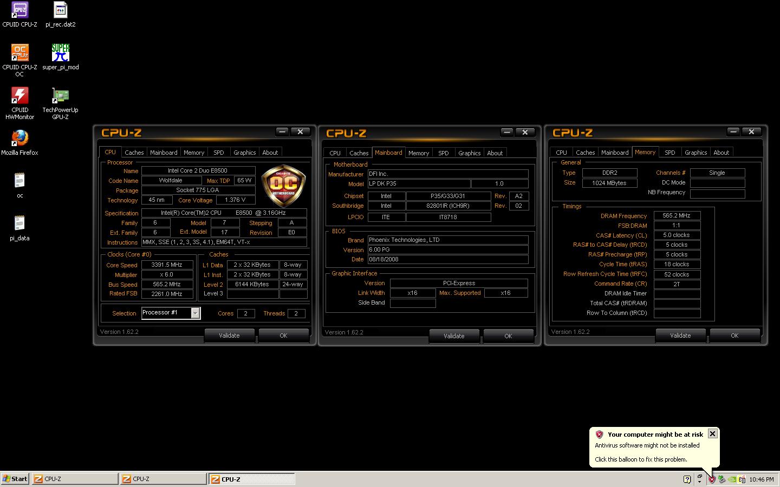Switch to Caches tab in left CPU-Z window
Screen dimensions: 780x487
tap(134, 153)
